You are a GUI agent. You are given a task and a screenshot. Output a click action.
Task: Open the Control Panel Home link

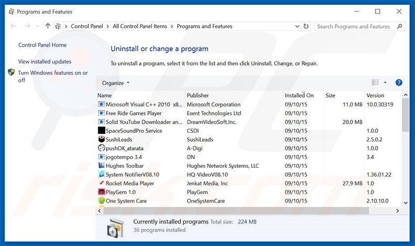pyautogui.click(x=43, y=45)
